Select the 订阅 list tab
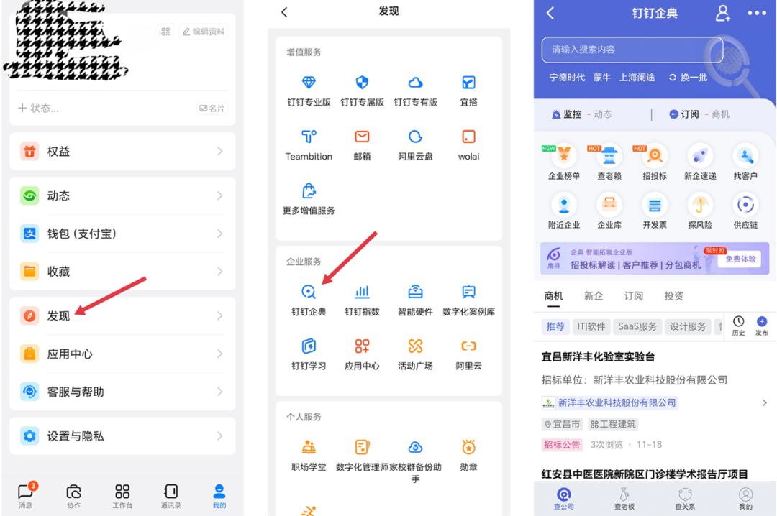 click(x=633, y=296)
